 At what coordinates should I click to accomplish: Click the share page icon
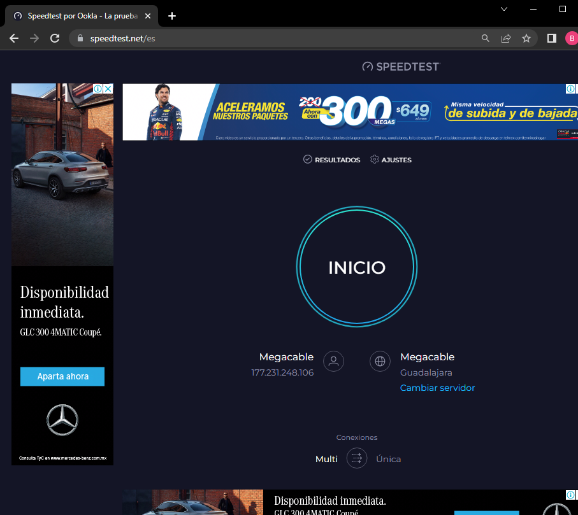coord(506,38)
